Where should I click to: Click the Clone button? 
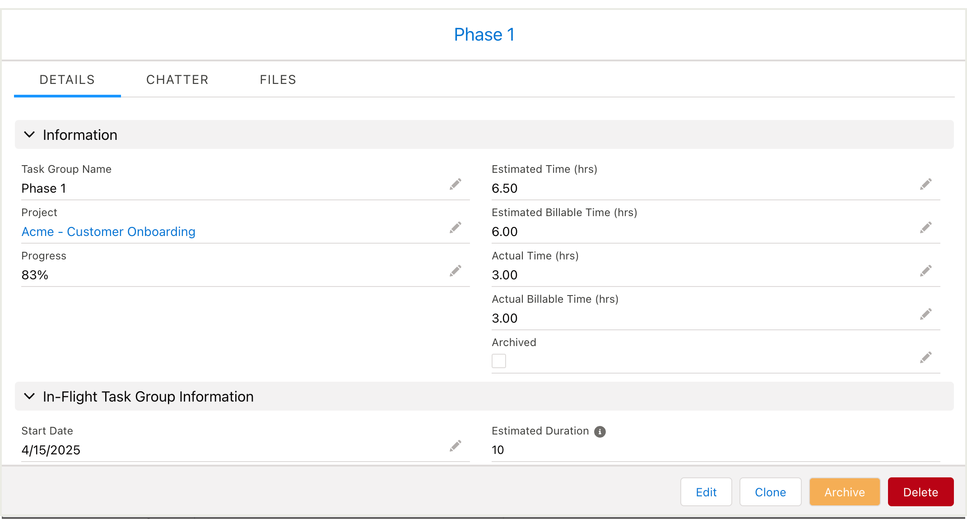point(770,492)
